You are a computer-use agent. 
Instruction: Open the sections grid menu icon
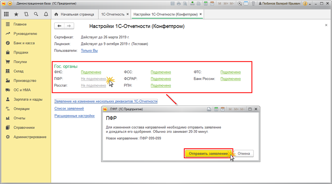(x=6, y=14)
